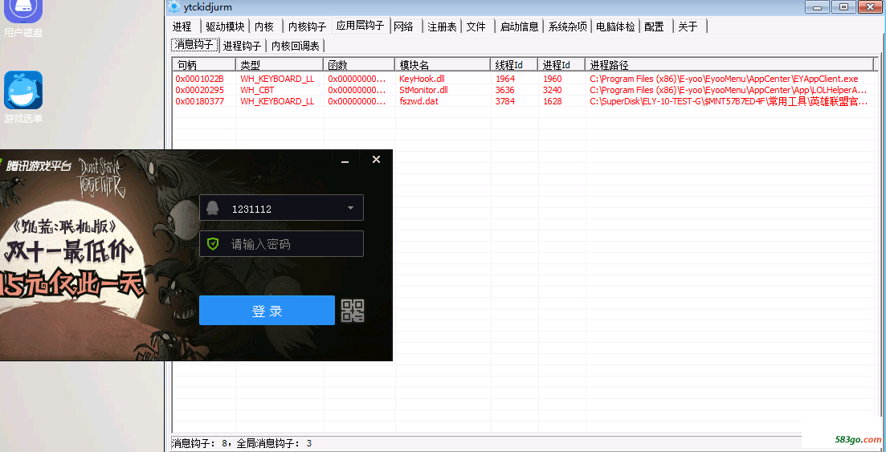Select the row with handle 0x00180377
886x452 pixels.
(523, 101)
